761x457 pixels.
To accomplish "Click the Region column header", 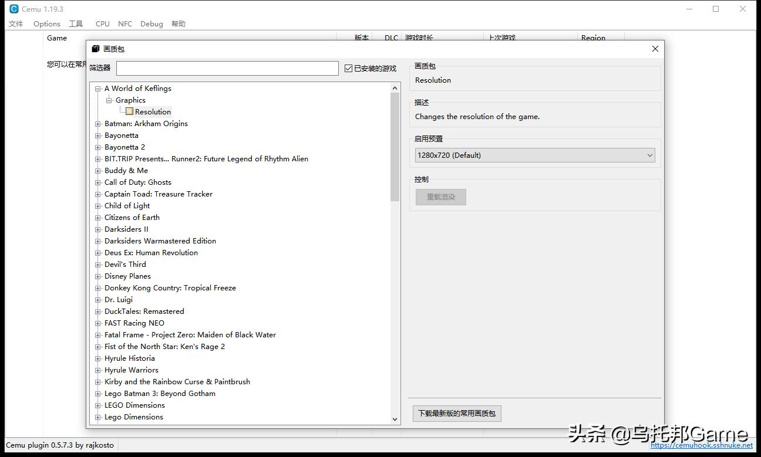I will (593, 38).
